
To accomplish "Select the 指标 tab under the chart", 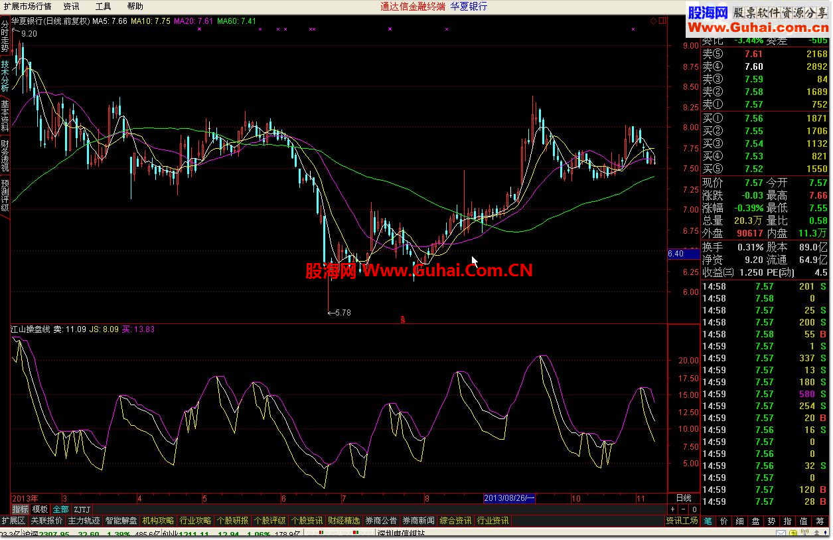I will [21, 509].
